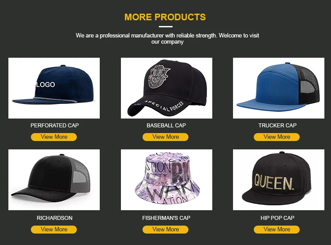Click View More under Baseball Cap

[x=165, y=137]
